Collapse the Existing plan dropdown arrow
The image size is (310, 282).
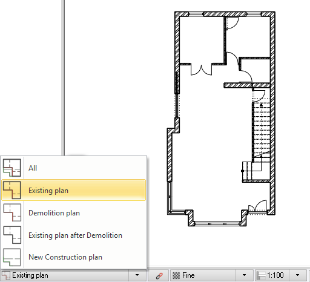coord(137,275)
